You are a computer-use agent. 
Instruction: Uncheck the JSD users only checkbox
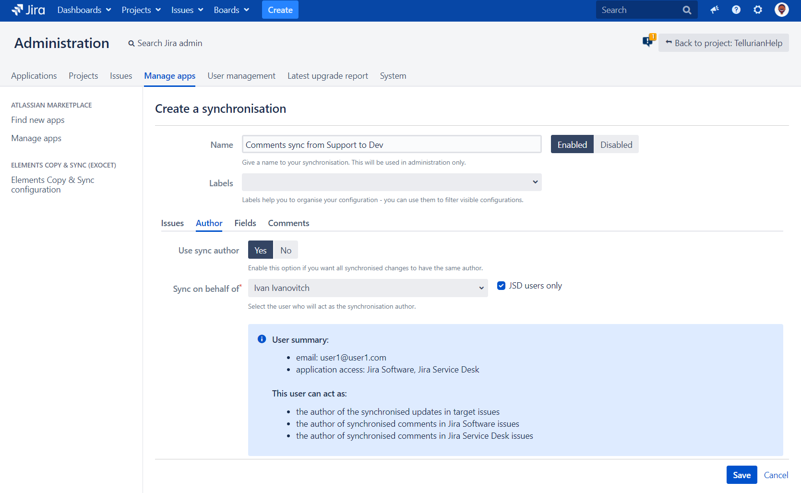(x=501, y=285)
